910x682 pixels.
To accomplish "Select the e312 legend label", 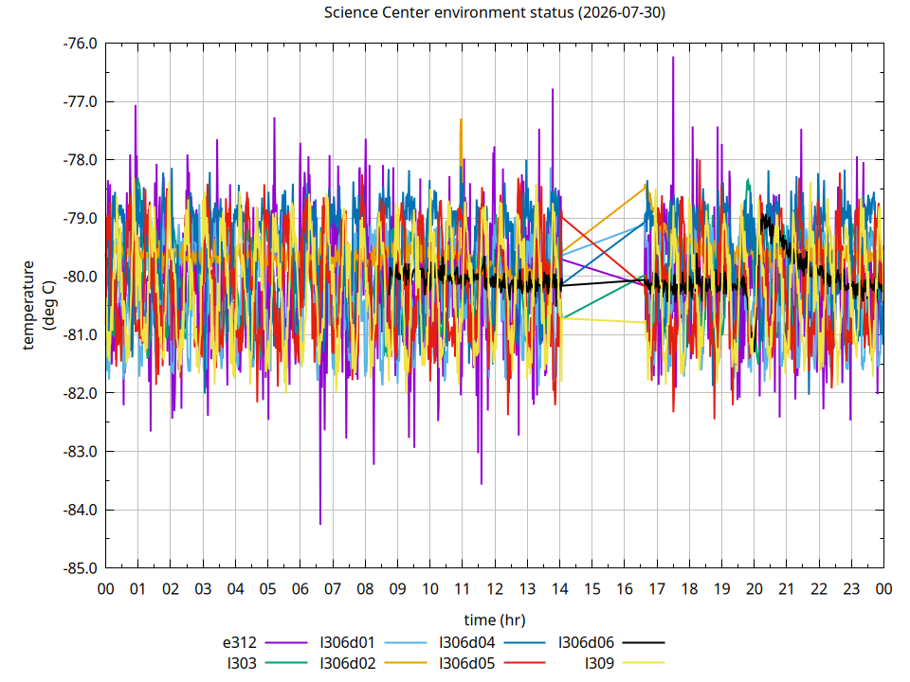I will coord(239,642).
